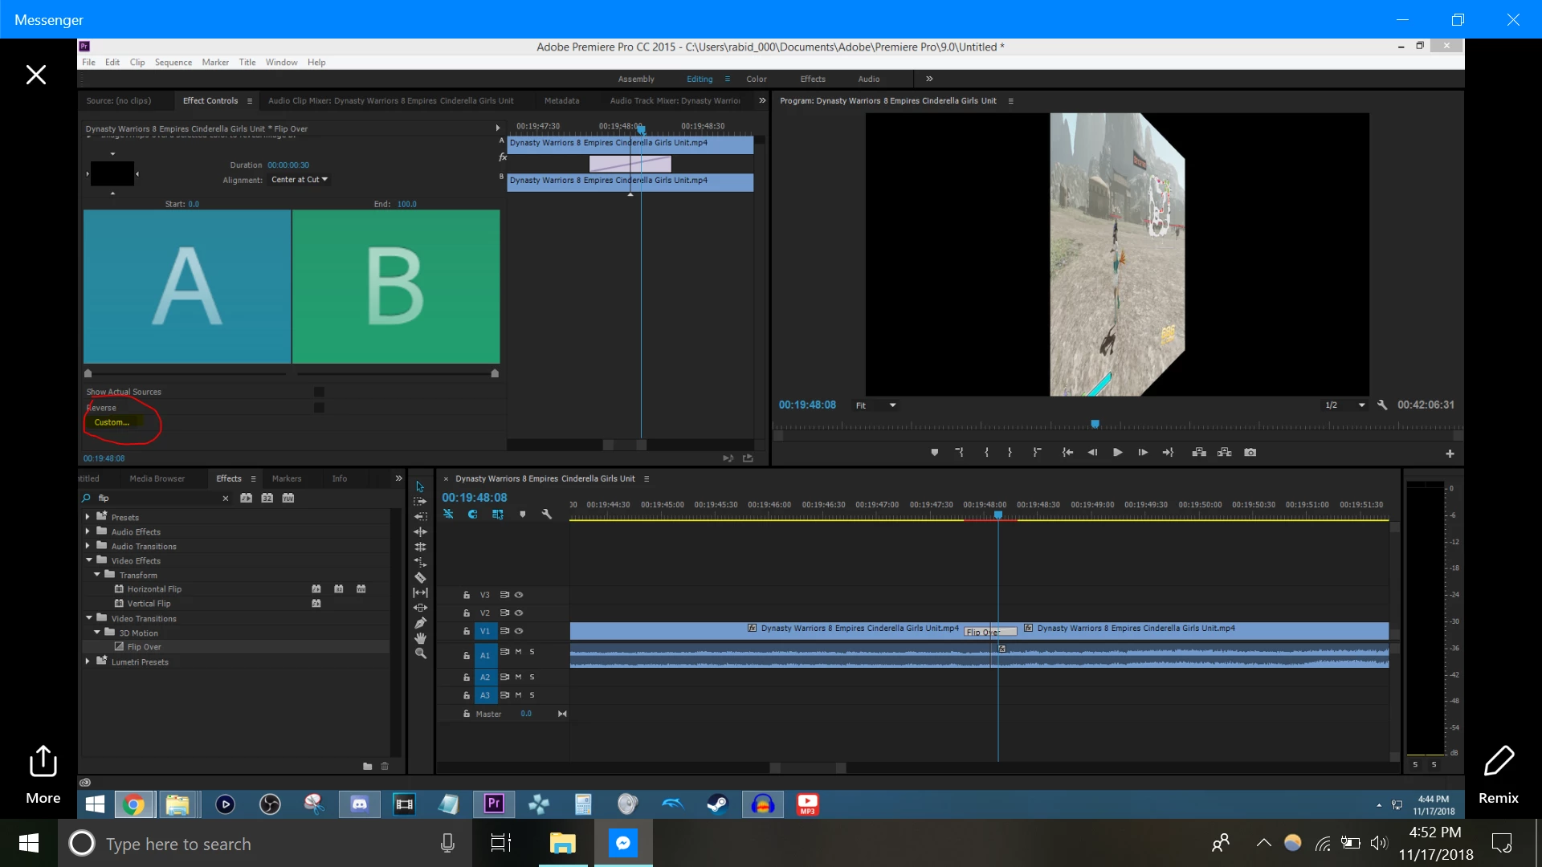Select the Hand tool
The image size is (1542, 867).
point(420,638)
